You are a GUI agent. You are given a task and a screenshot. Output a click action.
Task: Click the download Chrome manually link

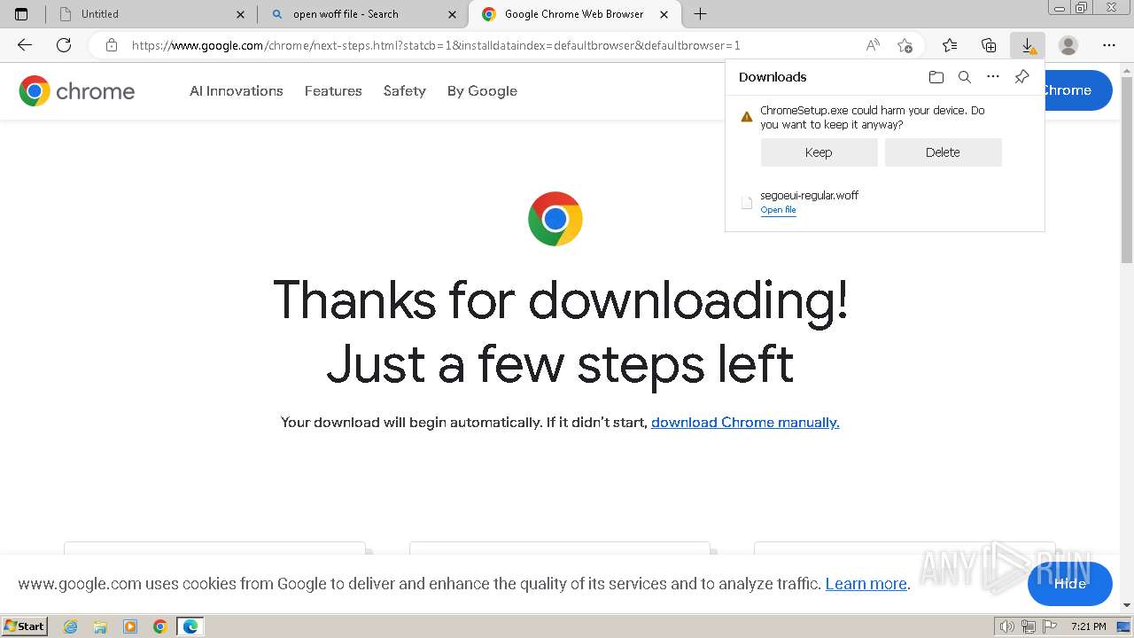click(x=745, y=423)
